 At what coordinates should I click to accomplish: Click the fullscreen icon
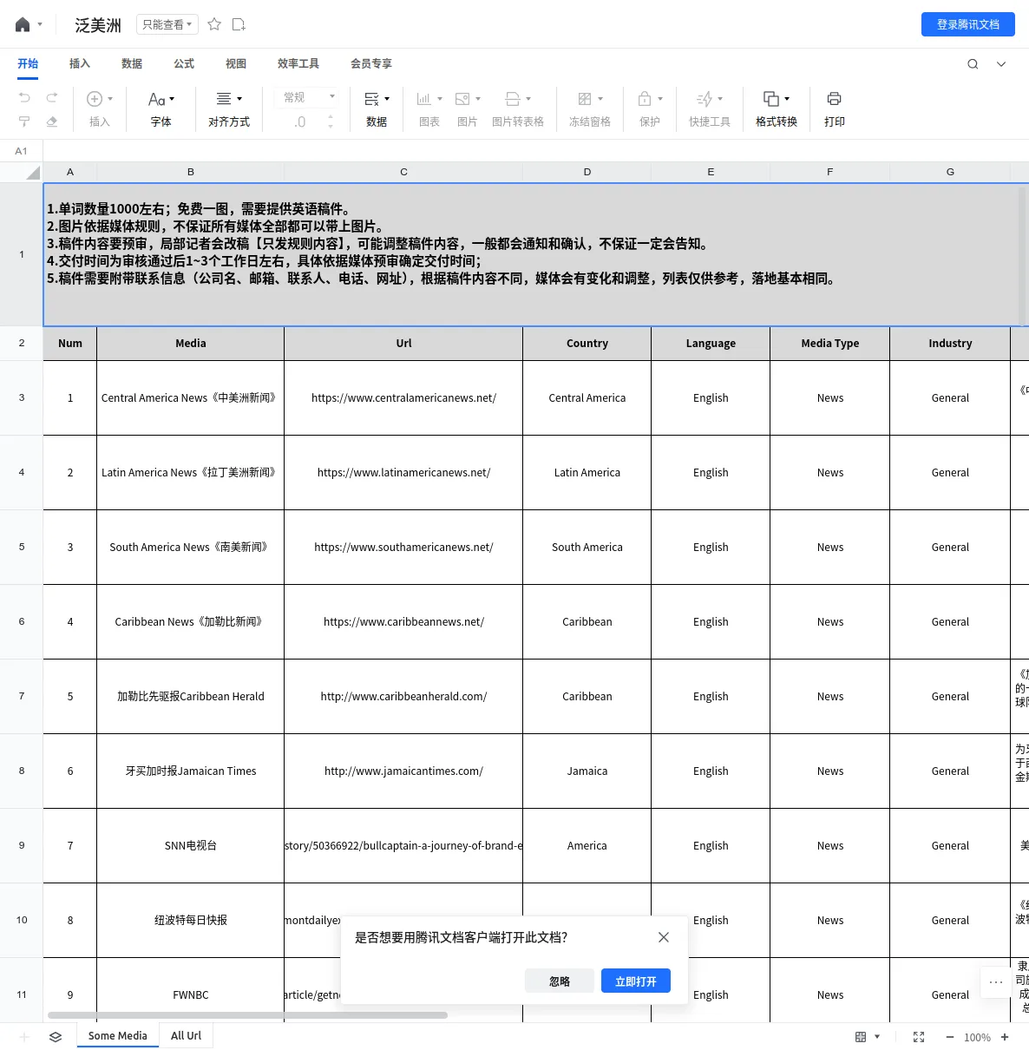[x=919, y=1037]
